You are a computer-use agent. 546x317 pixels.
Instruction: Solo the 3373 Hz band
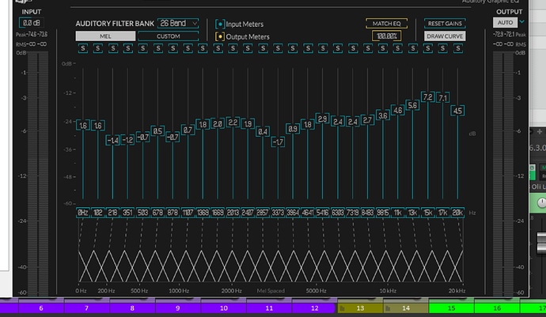278,48
